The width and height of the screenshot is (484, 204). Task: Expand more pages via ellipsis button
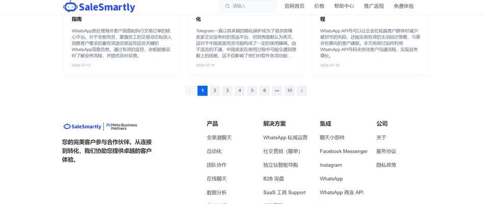(x=276, y=91)
